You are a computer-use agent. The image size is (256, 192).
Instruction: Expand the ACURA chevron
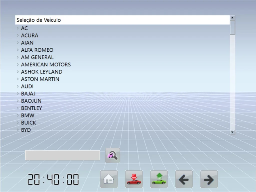pyautogui.click(x=18, y=35)
